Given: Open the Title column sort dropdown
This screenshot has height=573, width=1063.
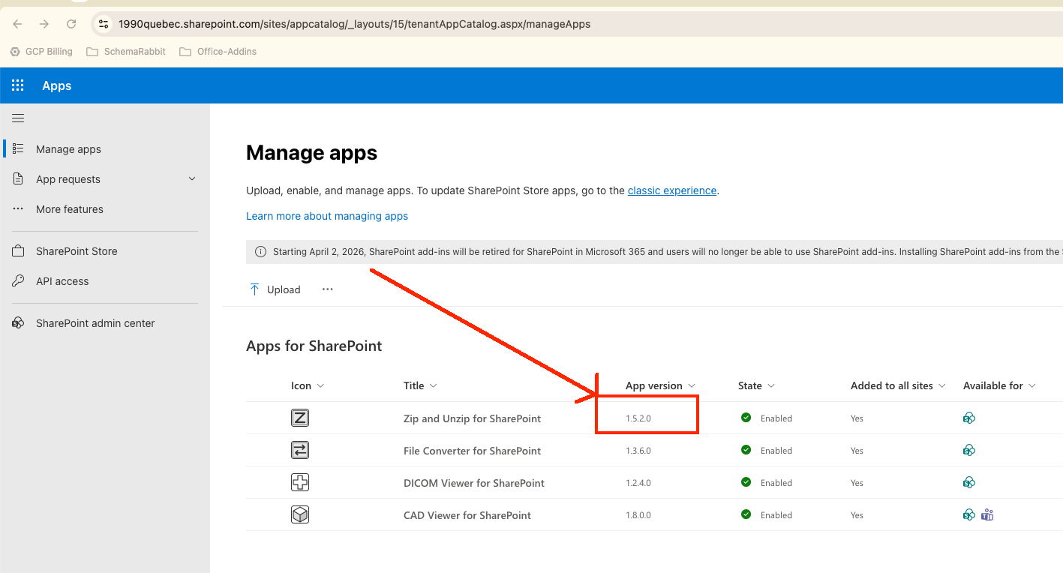Looking at the screenshot, I should tap(434, 385).
